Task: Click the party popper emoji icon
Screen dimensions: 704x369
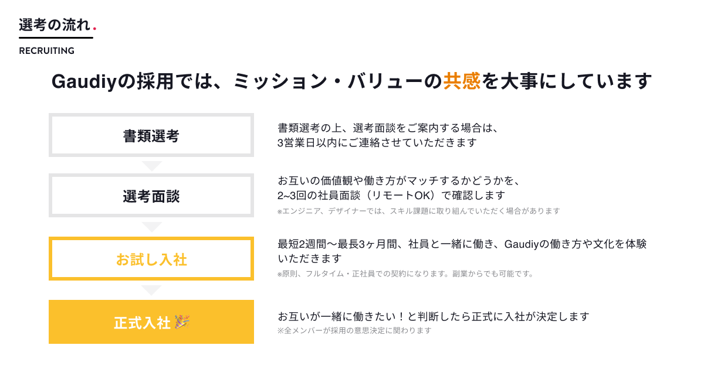Action: [182, 322]
